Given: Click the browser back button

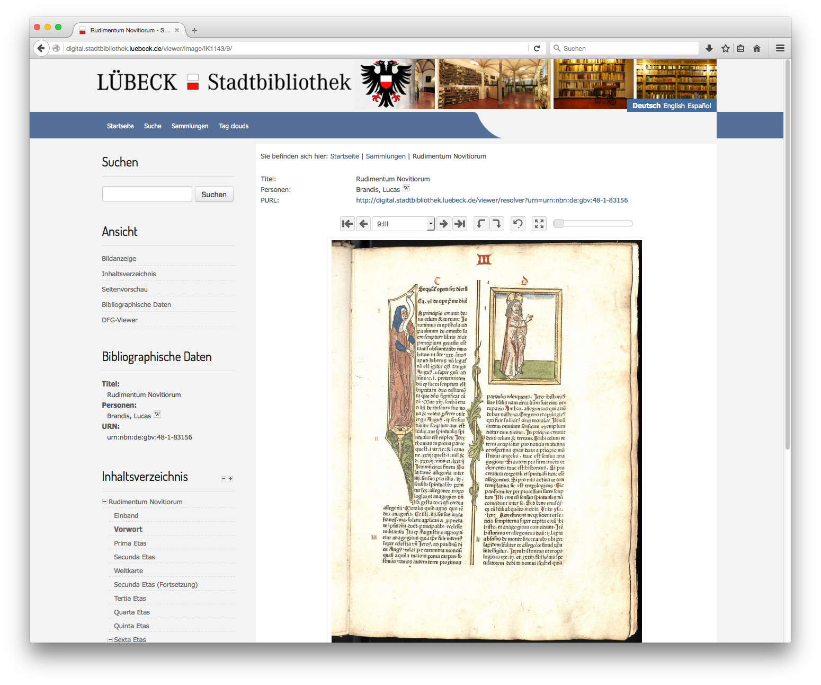Looking at the screenshot, I should click(x=41, y=48).
